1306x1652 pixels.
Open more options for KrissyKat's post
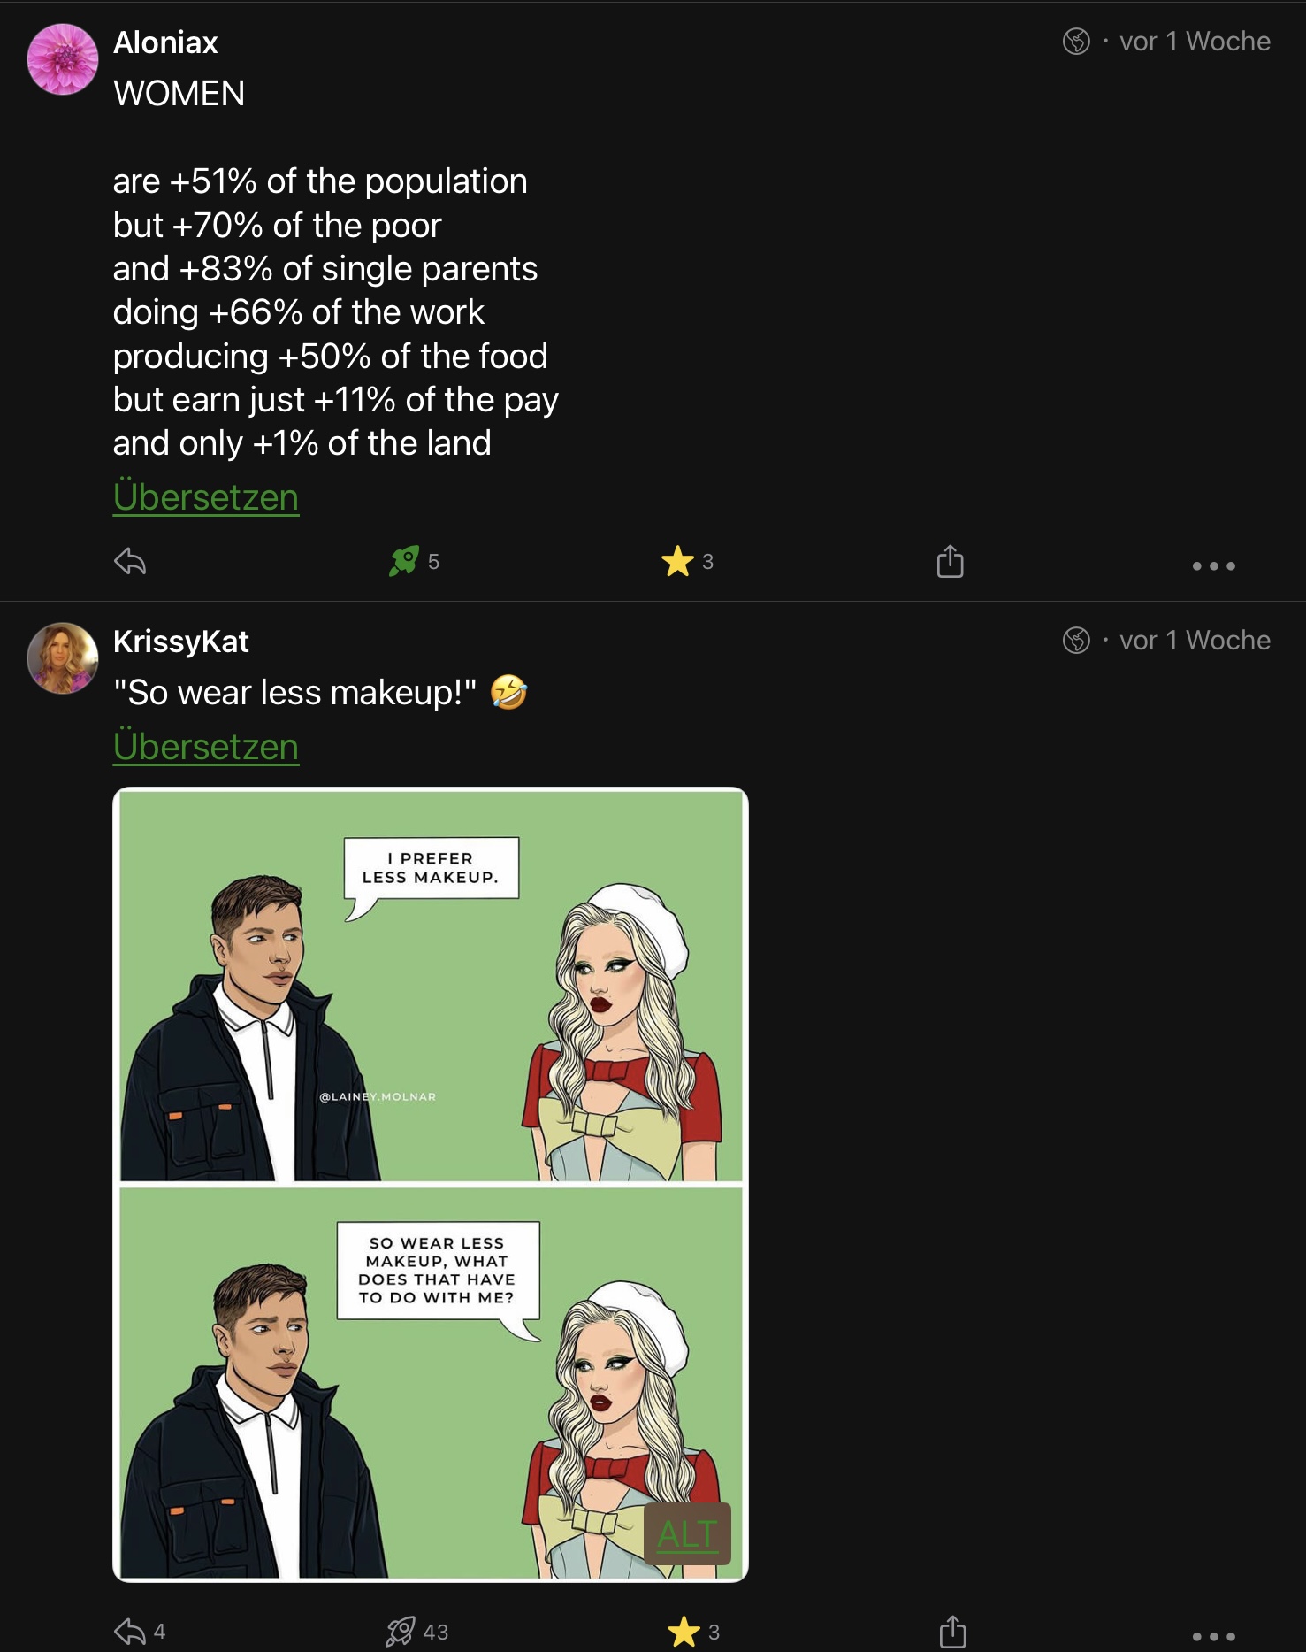pos(1213,1636)
